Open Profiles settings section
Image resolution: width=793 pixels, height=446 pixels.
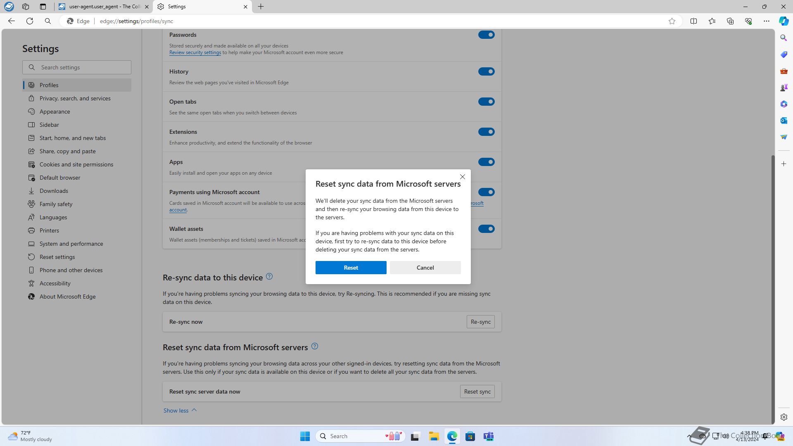pos(77,85)
